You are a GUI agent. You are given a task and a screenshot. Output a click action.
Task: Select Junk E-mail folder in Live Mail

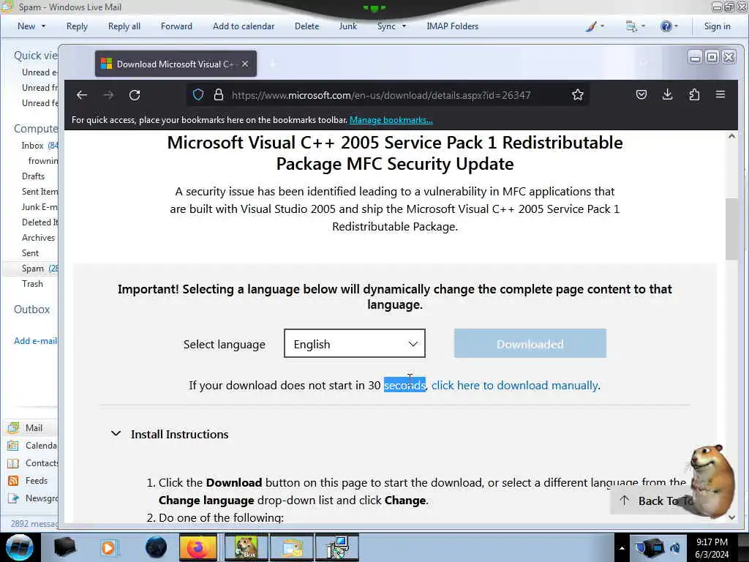[x=39, y=207]
